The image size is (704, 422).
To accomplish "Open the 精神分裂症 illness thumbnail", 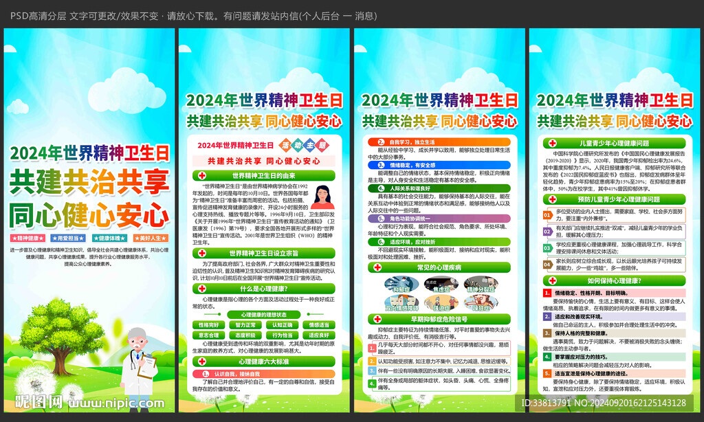I will click(481, 284).
